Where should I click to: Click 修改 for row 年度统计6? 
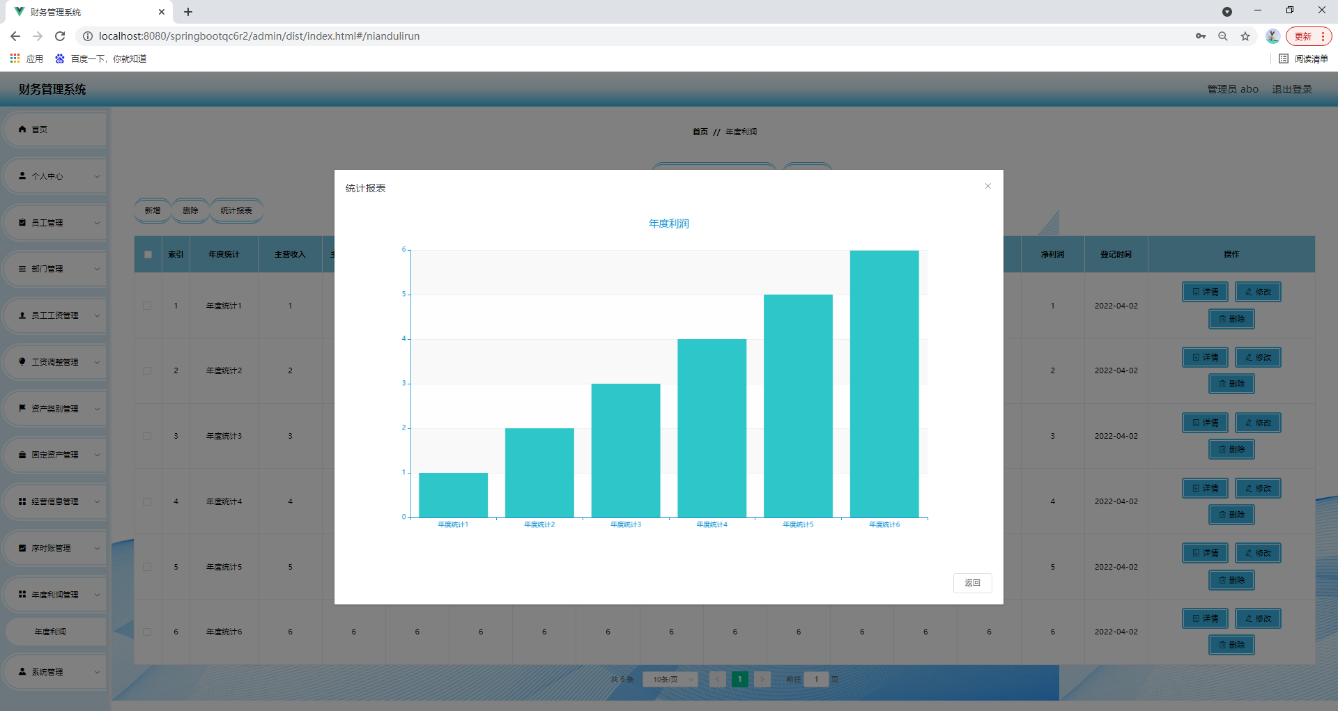coord(1258,618)
